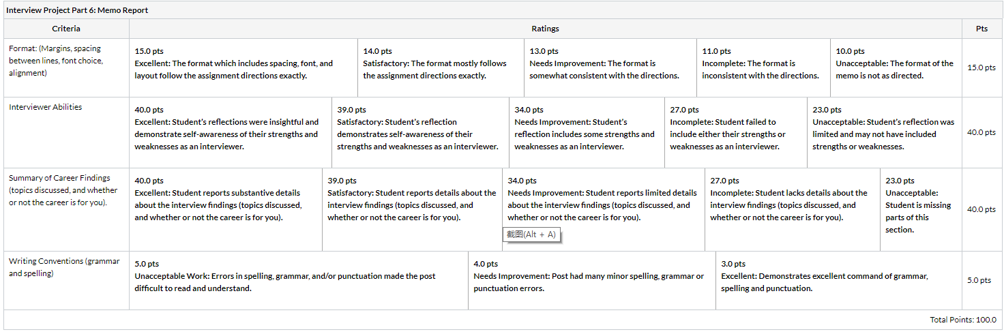Screen dimensions: 1004x332
Task: Select 40.0 pts Excellent for Career Findings
Action: pos(226,210)
